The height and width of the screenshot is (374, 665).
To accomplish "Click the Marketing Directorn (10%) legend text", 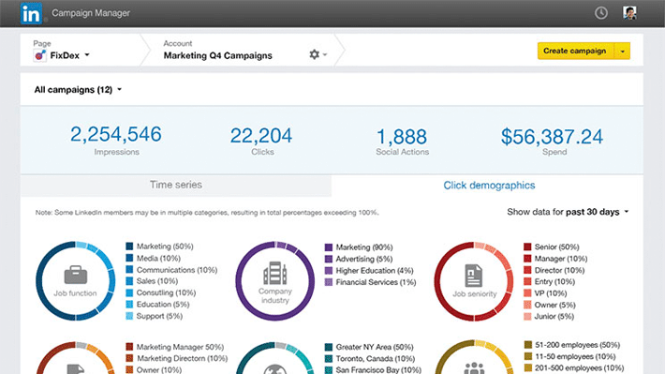I will tap(182, 358).
